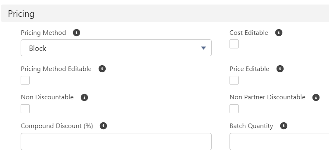329x158 pixels.
Task: Enable the Cost Editable checkbox
Action: (x=234, y=44)
